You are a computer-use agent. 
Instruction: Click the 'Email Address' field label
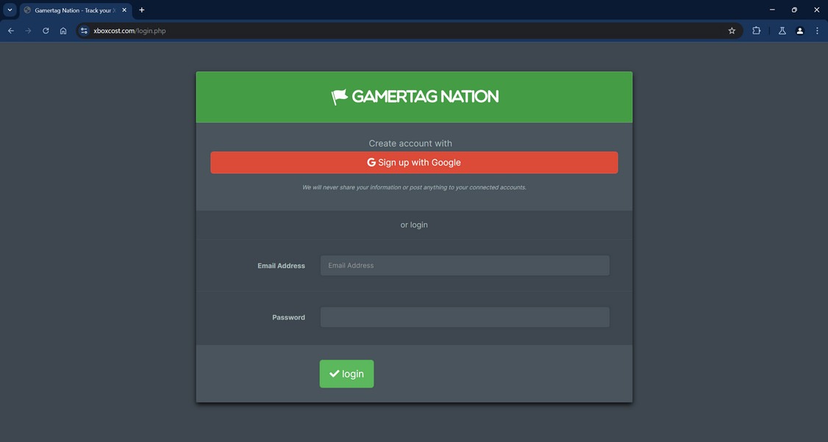pos(281,266)
